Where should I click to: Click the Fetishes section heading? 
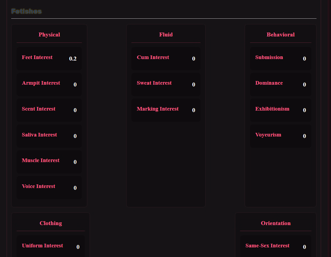[26, 11]
